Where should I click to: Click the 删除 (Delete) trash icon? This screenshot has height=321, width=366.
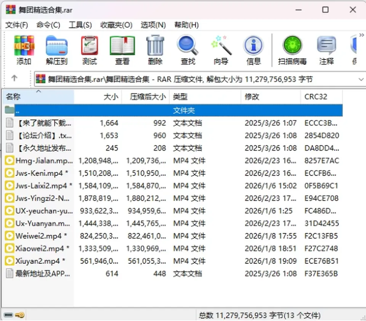click(x=155, y=45)
